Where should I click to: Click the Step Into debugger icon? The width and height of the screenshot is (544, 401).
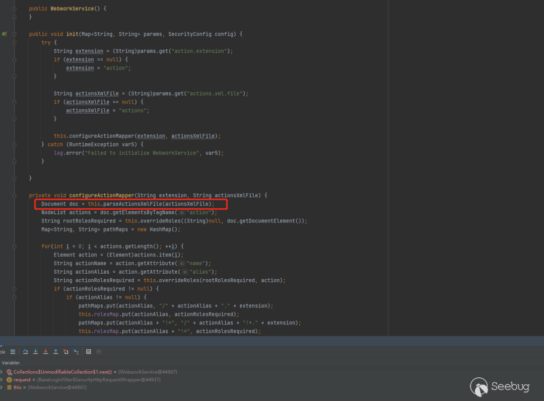[x=36, y=352]
